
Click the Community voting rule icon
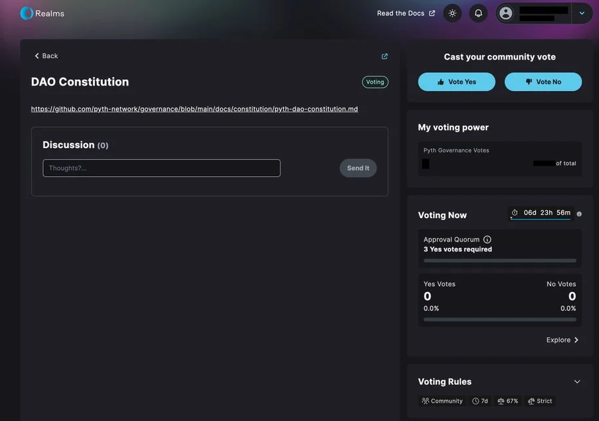pos(425,401)
